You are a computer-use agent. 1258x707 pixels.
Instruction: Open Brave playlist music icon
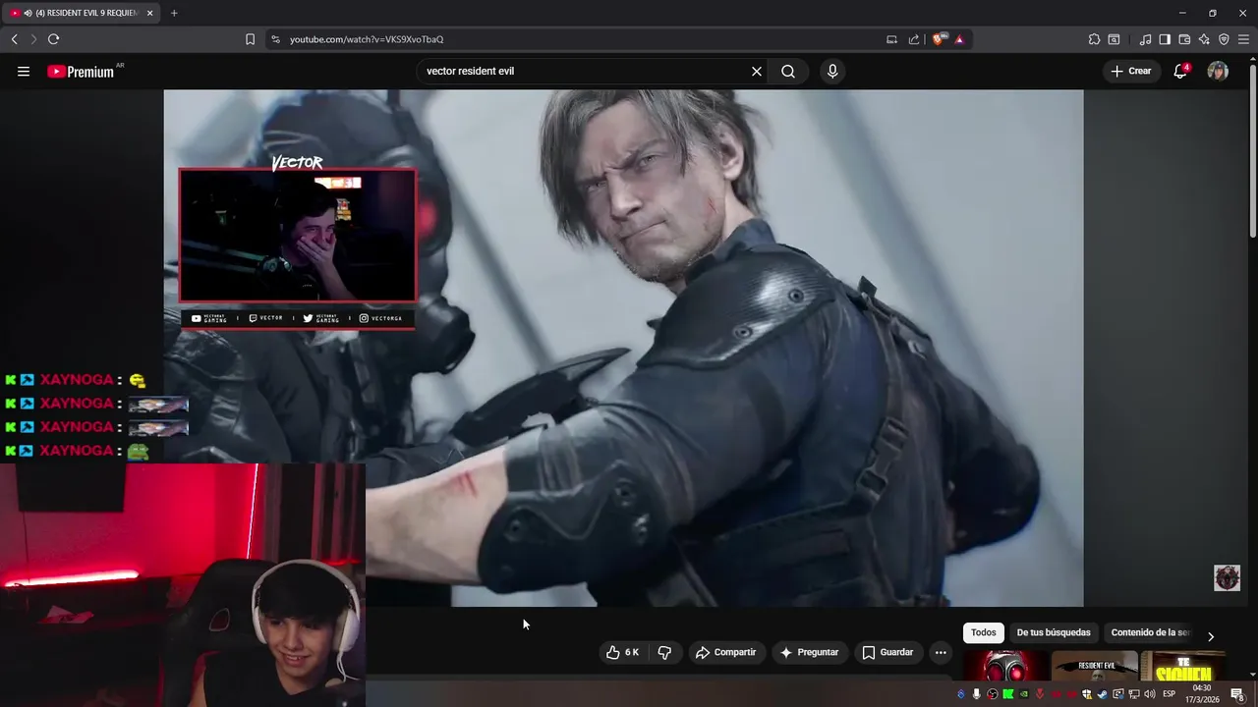[1145, 39]
